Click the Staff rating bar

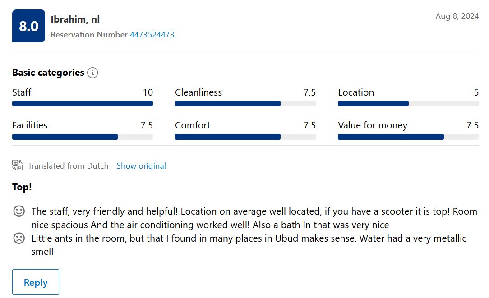(x=83, y=104)
